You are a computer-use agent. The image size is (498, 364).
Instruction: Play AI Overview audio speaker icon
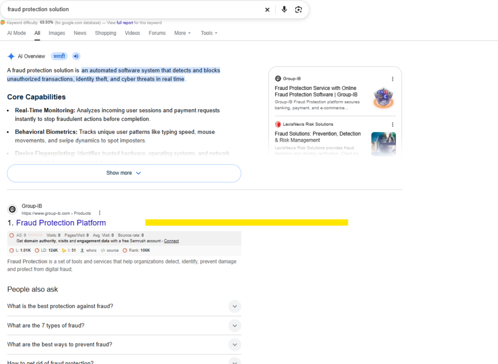point(76,56)
